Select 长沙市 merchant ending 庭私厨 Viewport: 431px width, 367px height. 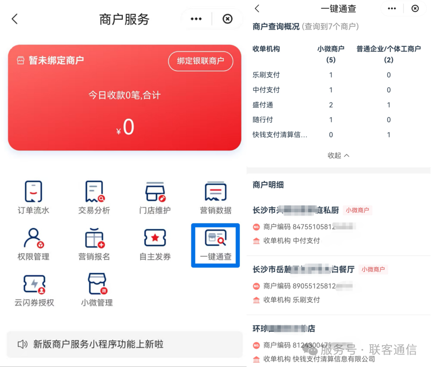coord(295,210)
